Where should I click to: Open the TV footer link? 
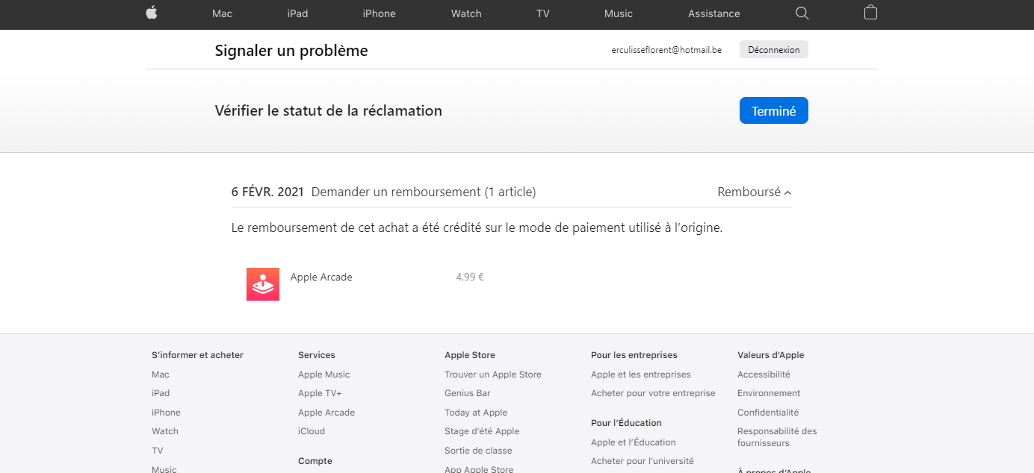point(158,451)
